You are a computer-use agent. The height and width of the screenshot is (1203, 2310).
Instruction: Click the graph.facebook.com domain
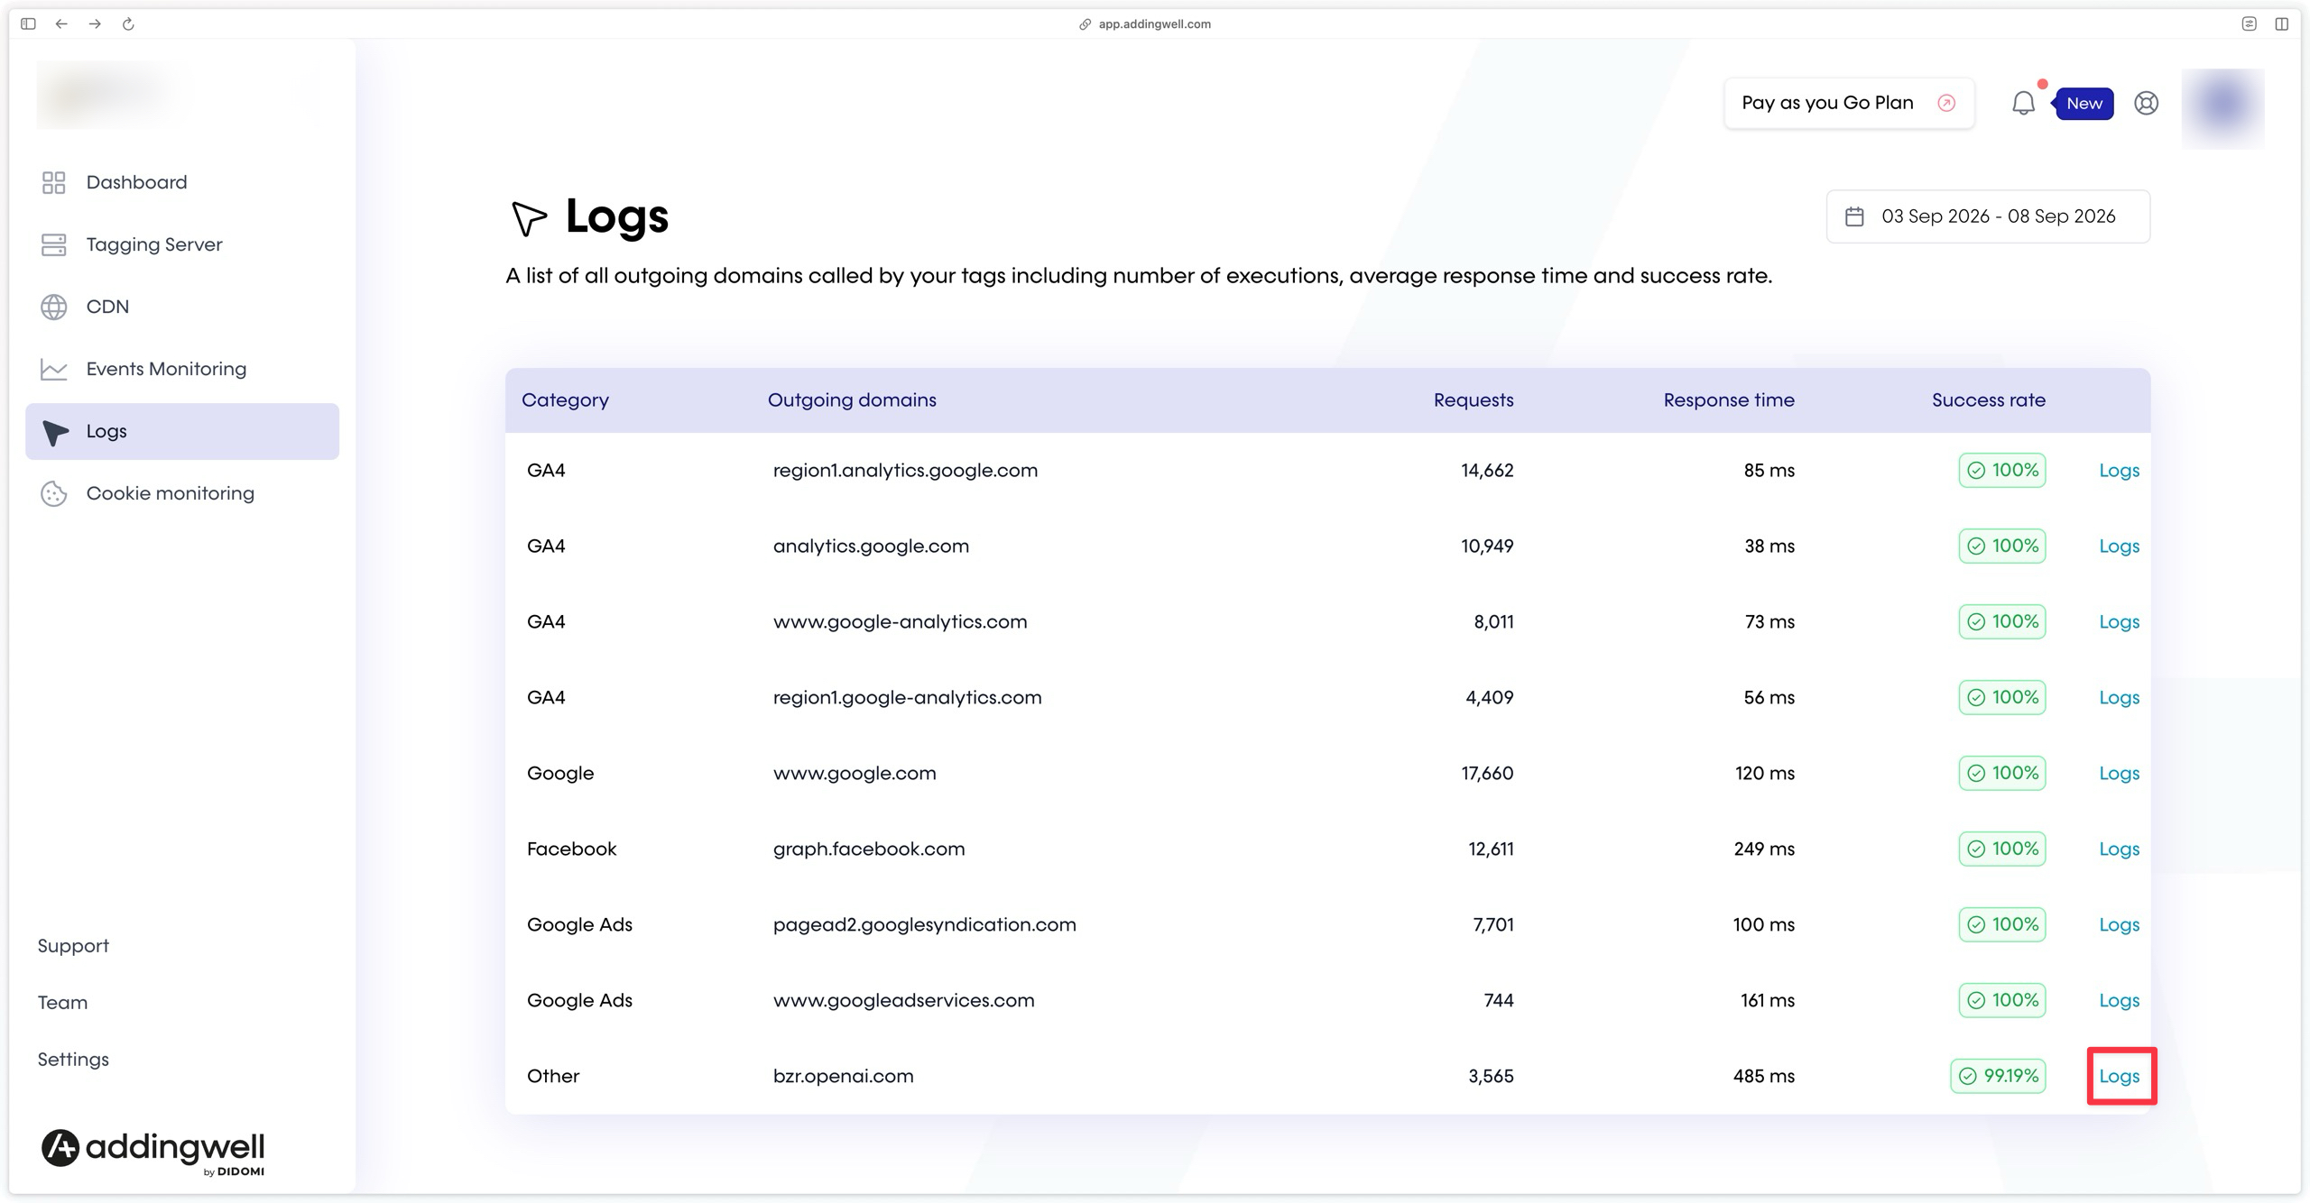pyautogui.click(x=869, y=849)
